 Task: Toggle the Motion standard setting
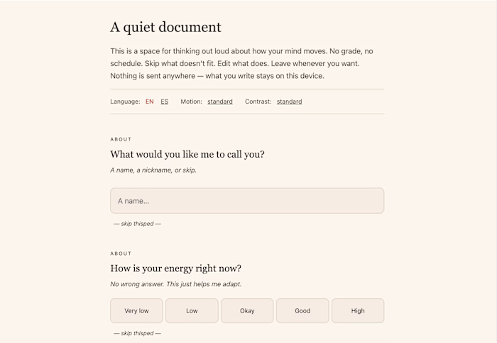pos(220,102)
